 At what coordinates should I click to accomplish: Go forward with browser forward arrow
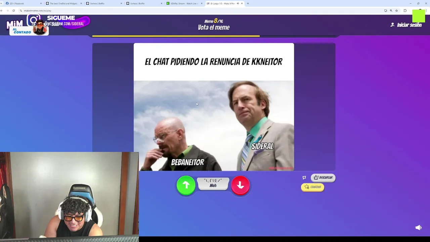click(7, 10)
